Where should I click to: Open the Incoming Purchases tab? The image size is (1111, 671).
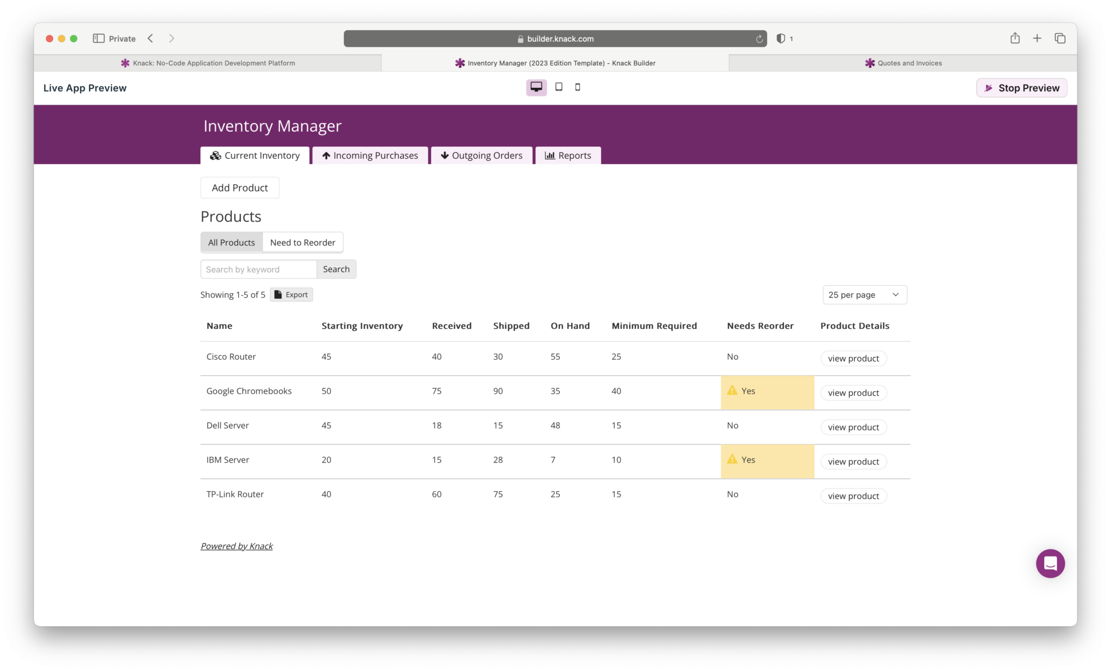tap(370, 156)
